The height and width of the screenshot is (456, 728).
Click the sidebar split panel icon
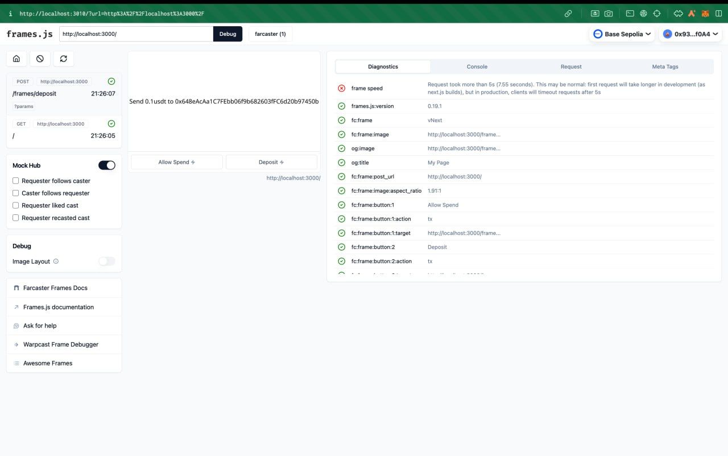click(718, 13)
